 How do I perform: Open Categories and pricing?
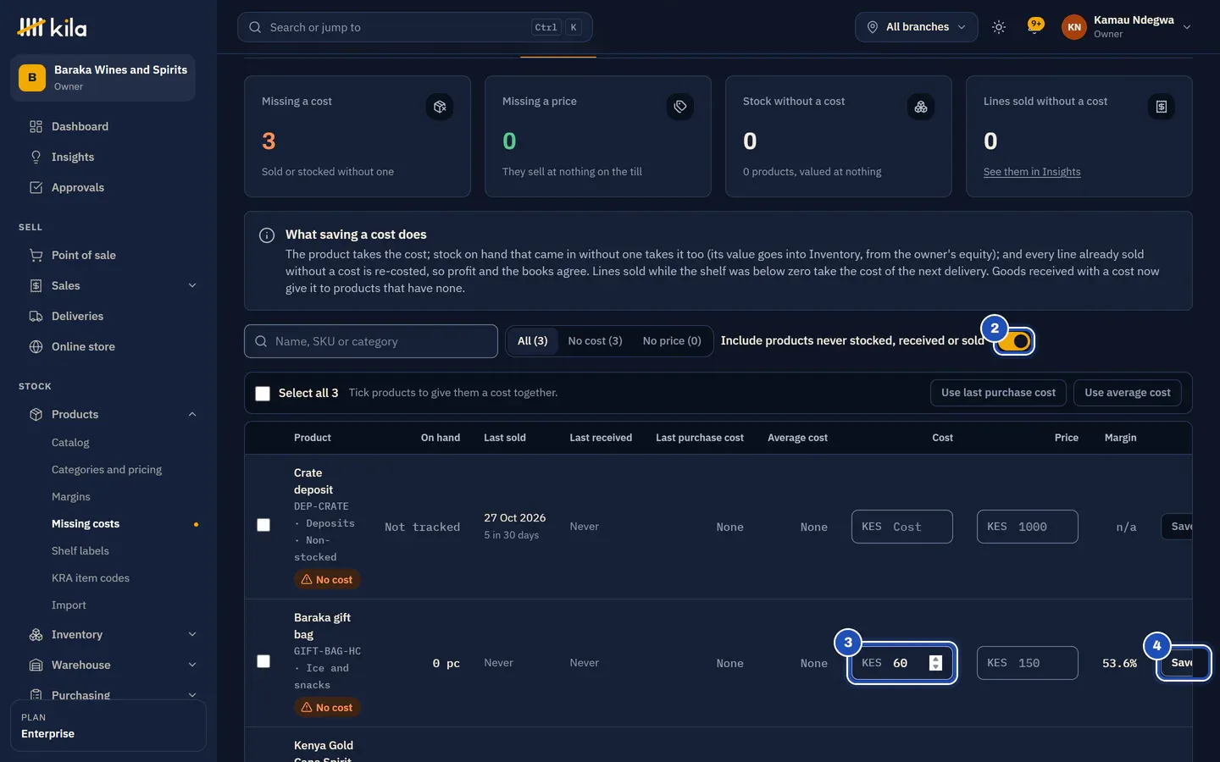(107, 470)
